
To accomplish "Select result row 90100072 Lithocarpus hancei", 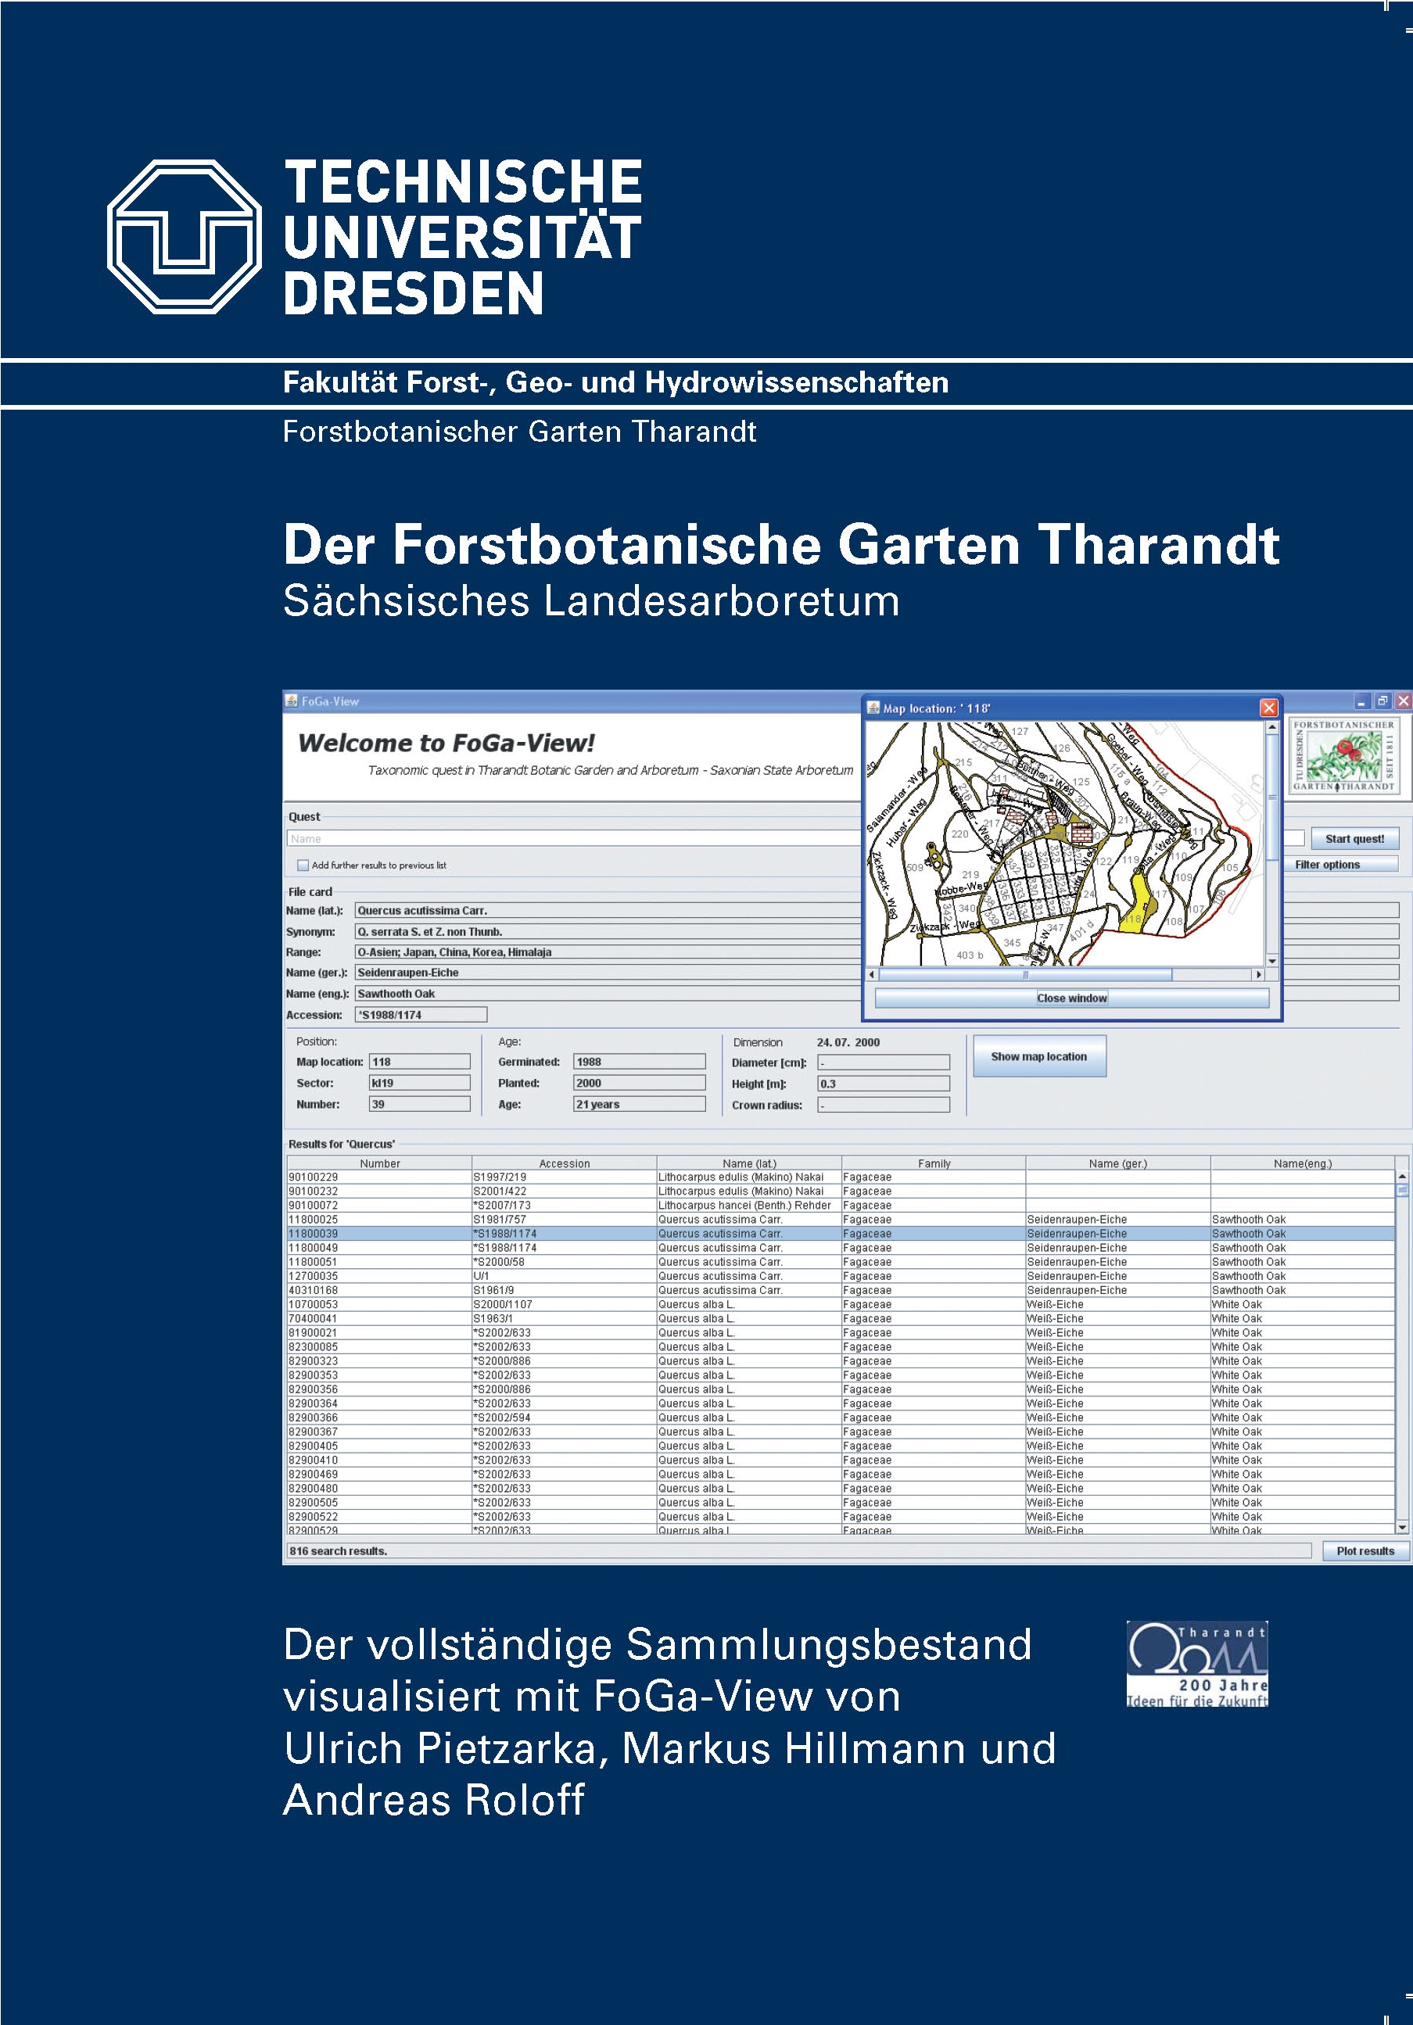I will coord(841,1206).
